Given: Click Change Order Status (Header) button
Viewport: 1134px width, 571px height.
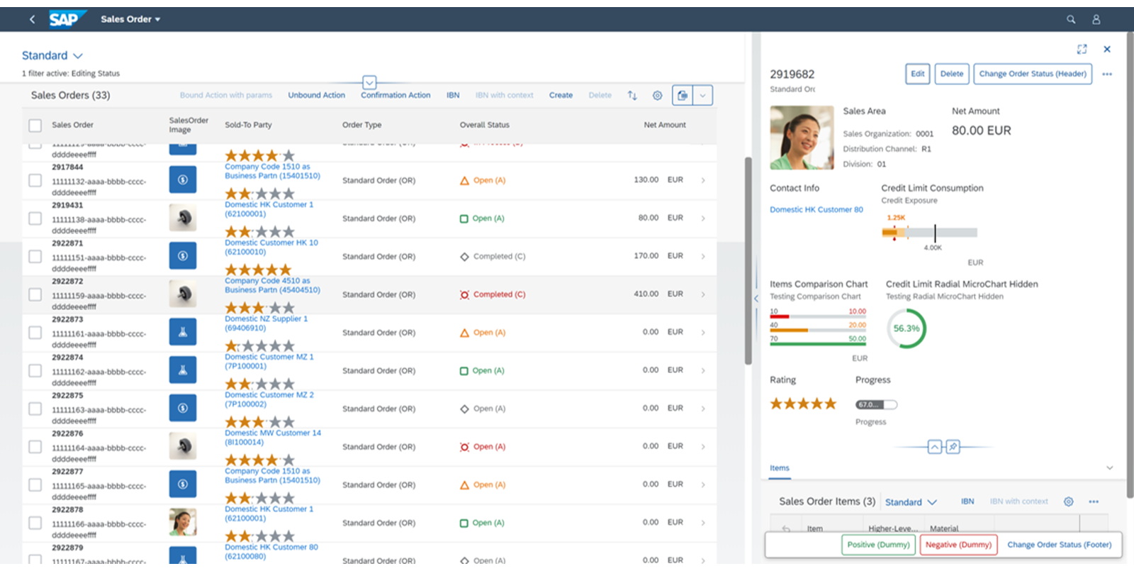Looking at the screenshot, I should [x=1033, y=74].
